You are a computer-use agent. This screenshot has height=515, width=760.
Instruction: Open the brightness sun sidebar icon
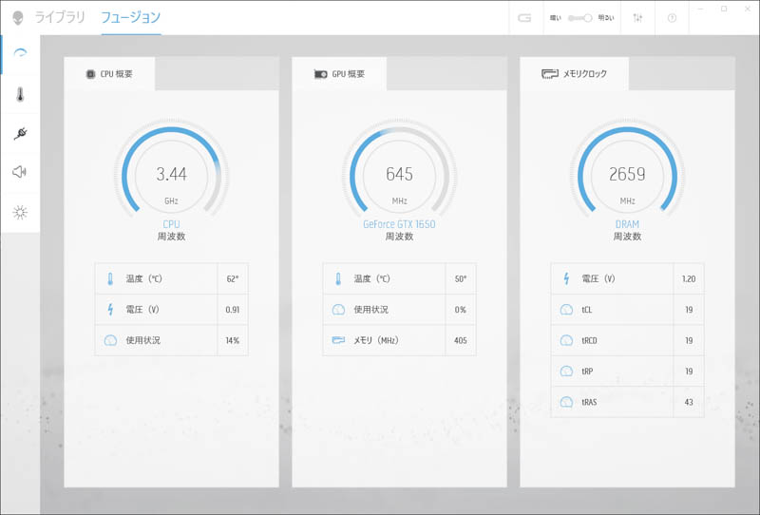point(20,213)
